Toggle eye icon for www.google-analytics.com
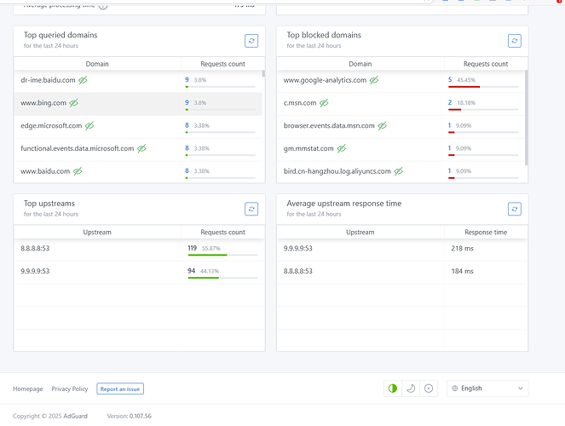Image resolution: width=565 pixels, height=426 pixels. pos(374,80)
